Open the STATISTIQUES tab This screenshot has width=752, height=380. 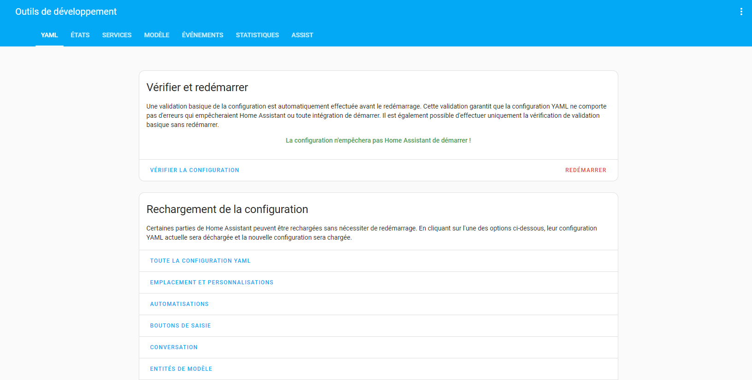pos(257,35)
